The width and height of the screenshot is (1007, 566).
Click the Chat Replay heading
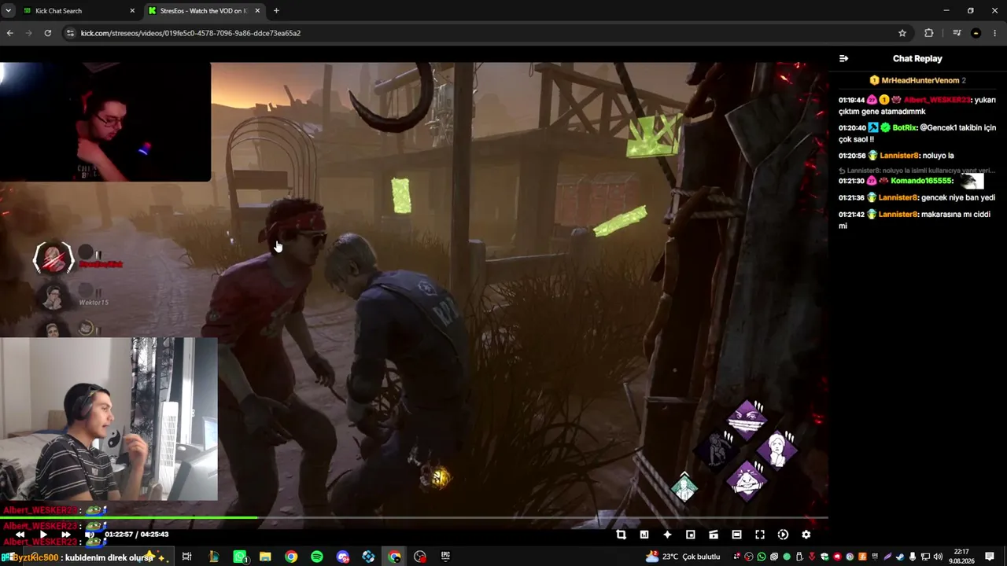(x=917, y=58)
